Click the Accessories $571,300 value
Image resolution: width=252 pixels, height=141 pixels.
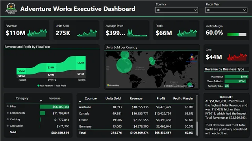[63, 126]
